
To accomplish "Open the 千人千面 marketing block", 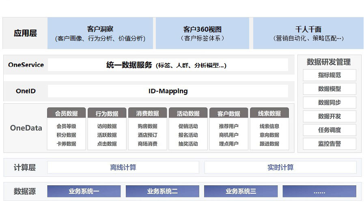I will point(308,33).
